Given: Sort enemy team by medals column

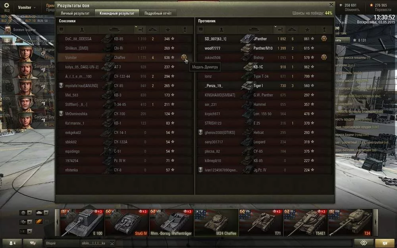Looking at the screenshot, I should click(x=324, y=30).
